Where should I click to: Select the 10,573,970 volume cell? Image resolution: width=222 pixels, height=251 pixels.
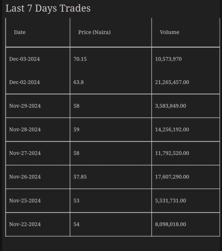point(169,59)
